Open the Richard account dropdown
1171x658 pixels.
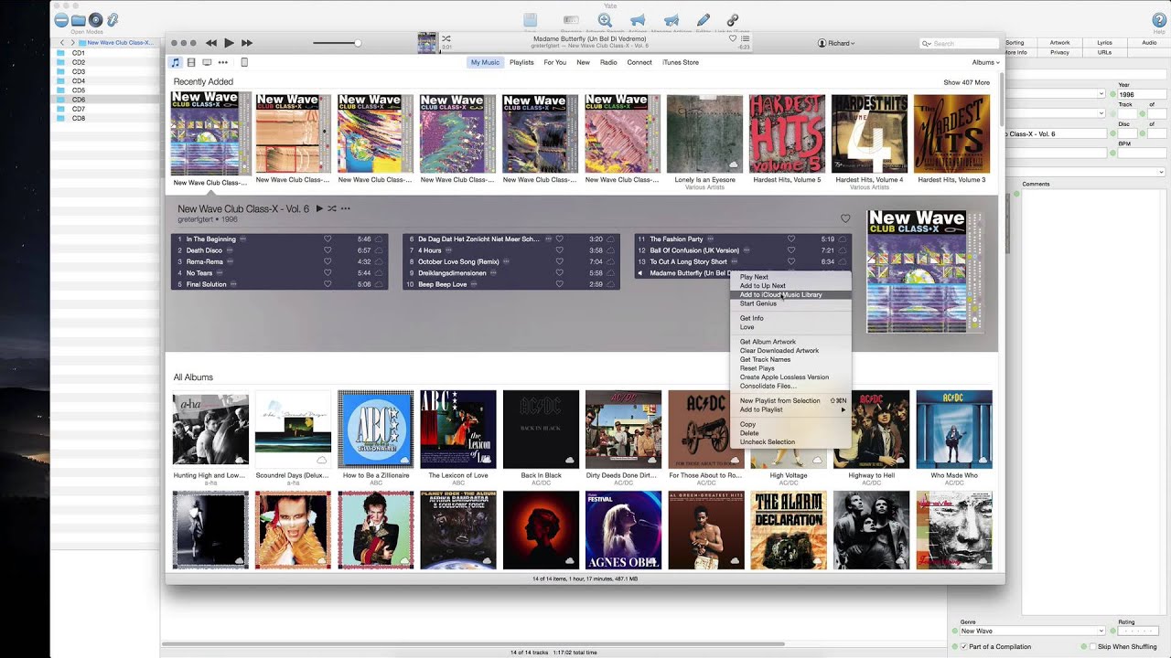point(837,43)
